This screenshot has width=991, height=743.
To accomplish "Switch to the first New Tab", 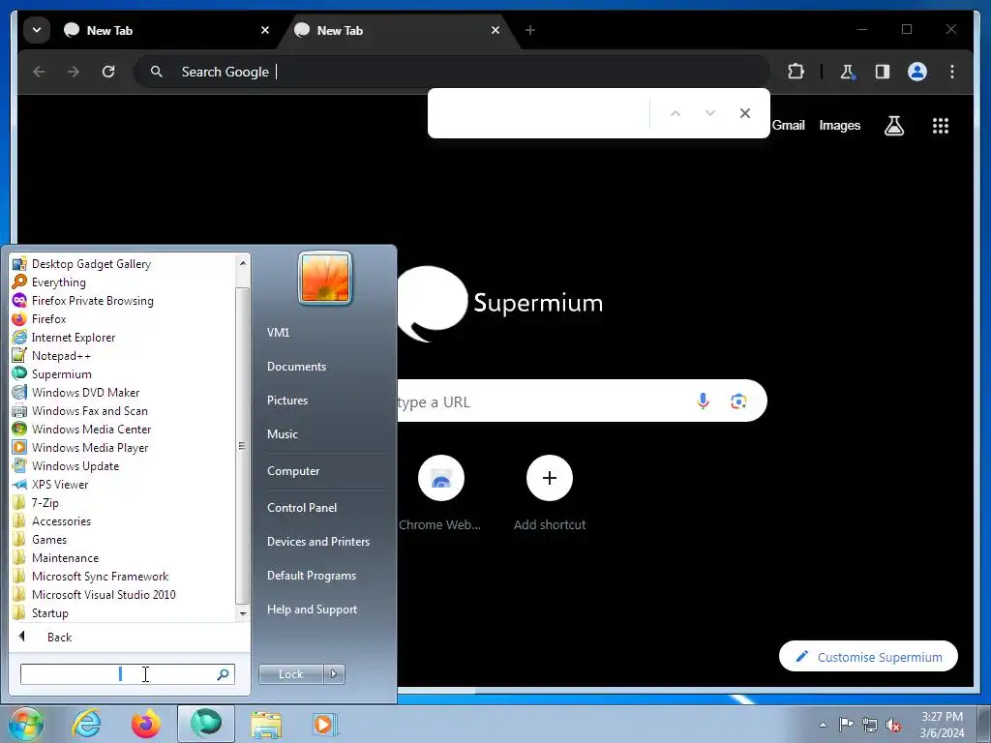I will click(x=164, y=30).
